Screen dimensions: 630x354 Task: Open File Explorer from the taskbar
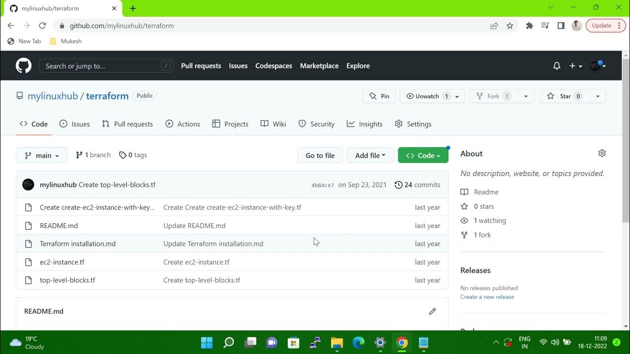pyautogui.click(x=337, y=342)
